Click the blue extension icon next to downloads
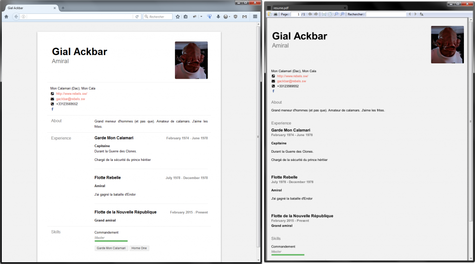This screenshot has width=475, height=264. click(x=209, y=17)
